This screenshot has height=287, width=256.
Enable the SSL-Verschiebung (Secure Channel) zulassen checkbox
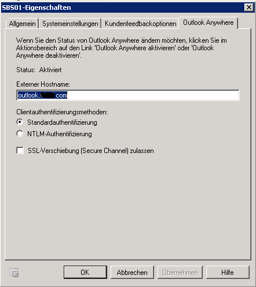(x=20, y=151)
